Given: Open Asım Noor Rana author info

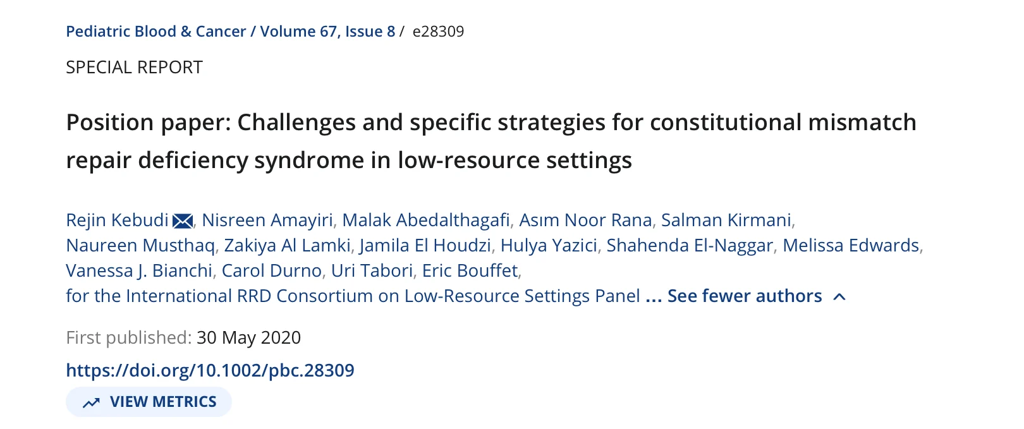Looking at the screenshot, I should 585,220.
